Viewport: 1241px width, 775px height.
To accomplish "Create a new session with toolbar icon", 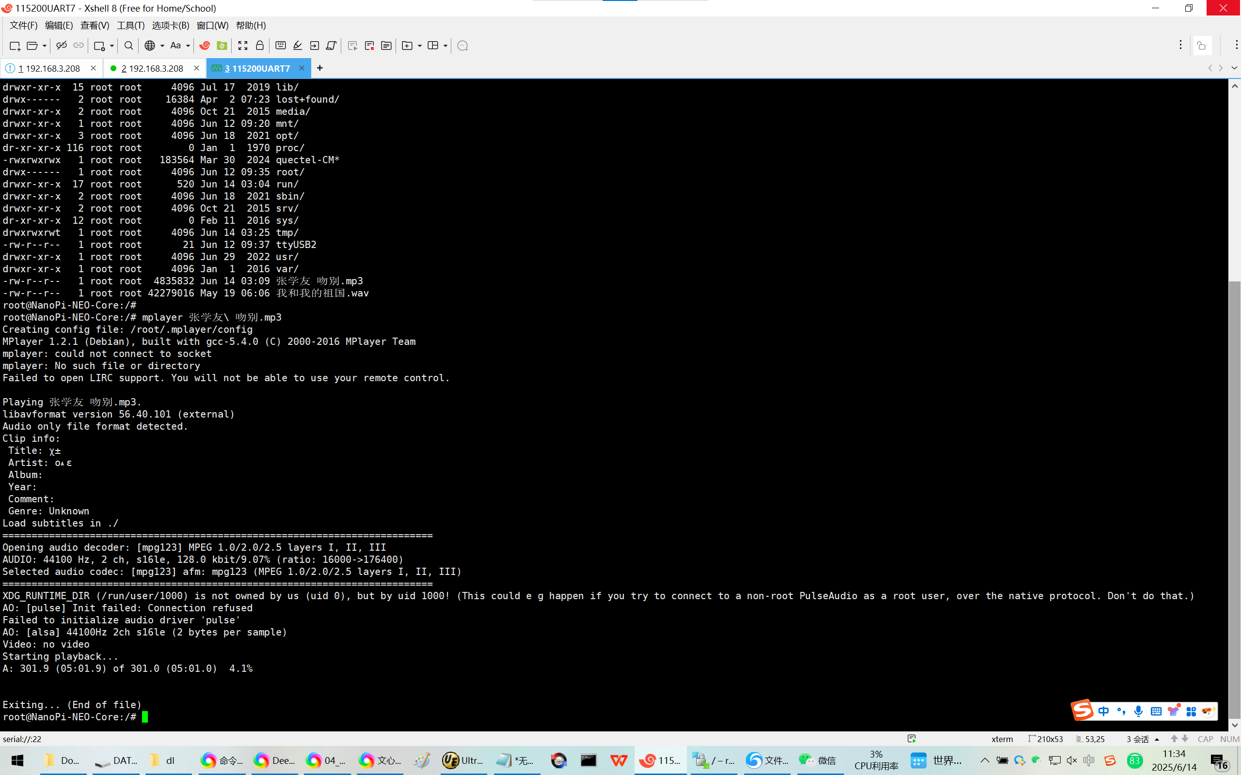I will (15, 46).
